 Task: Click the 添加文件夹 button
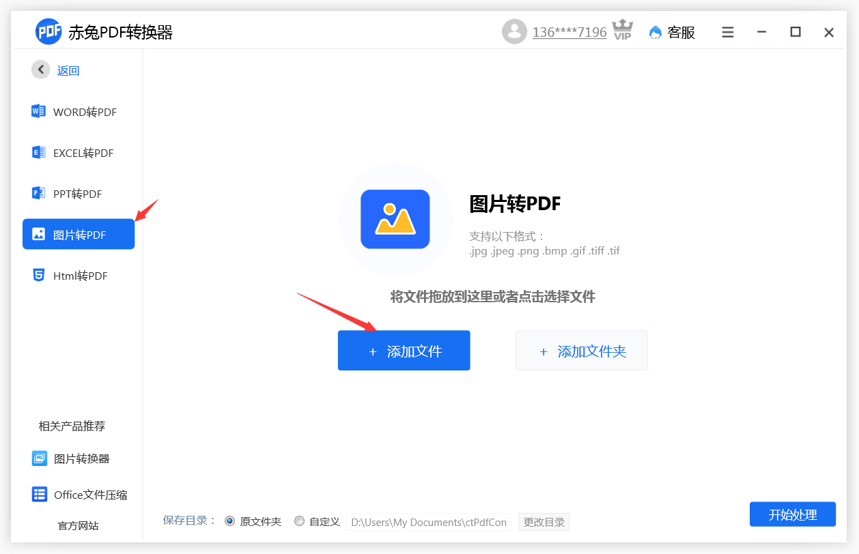point(581,351)
